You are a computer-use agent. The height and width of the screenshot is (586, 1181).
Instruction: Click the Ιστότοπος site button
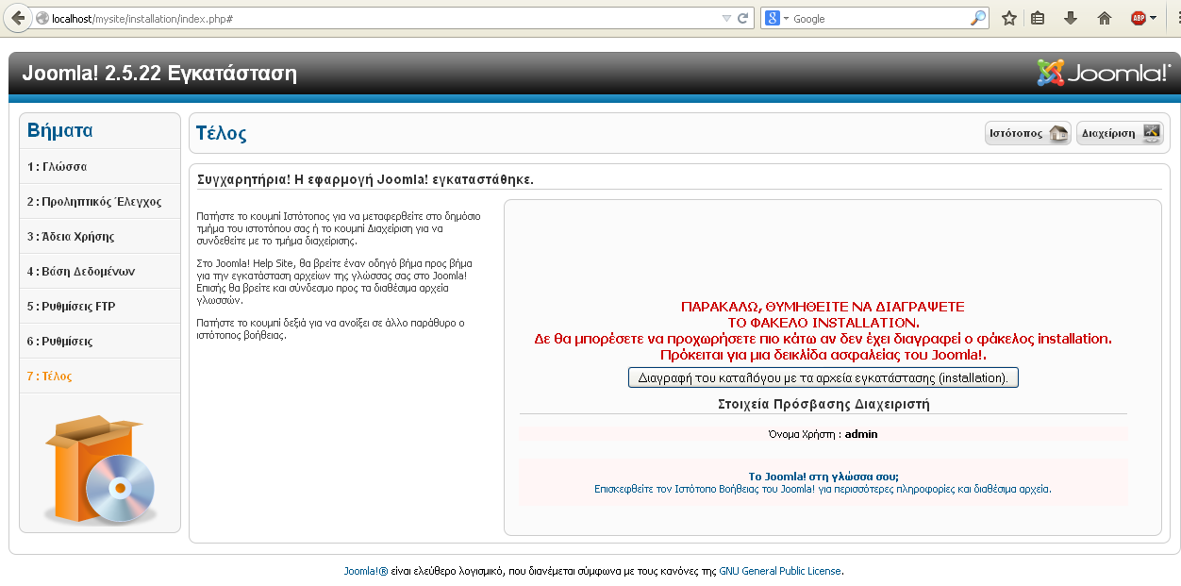click(1028, 133)
